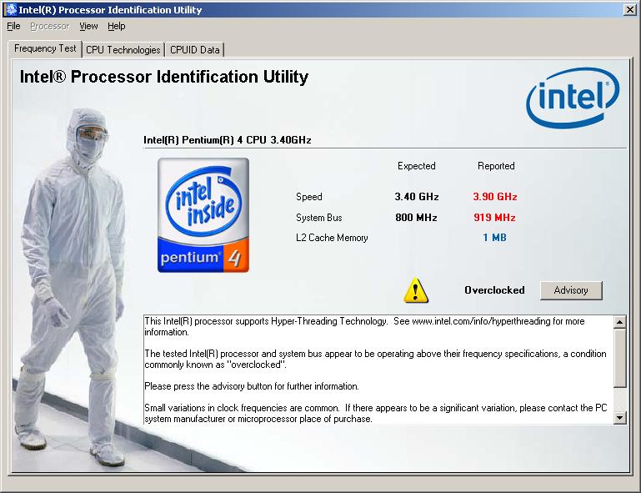Switch to the CPUID Data tab

(x=194, y=50)
